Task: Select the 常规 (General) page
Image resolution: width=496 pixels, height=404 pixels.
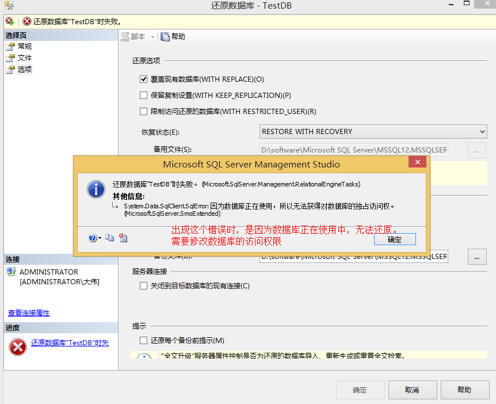Action: [x=25, y=47]
